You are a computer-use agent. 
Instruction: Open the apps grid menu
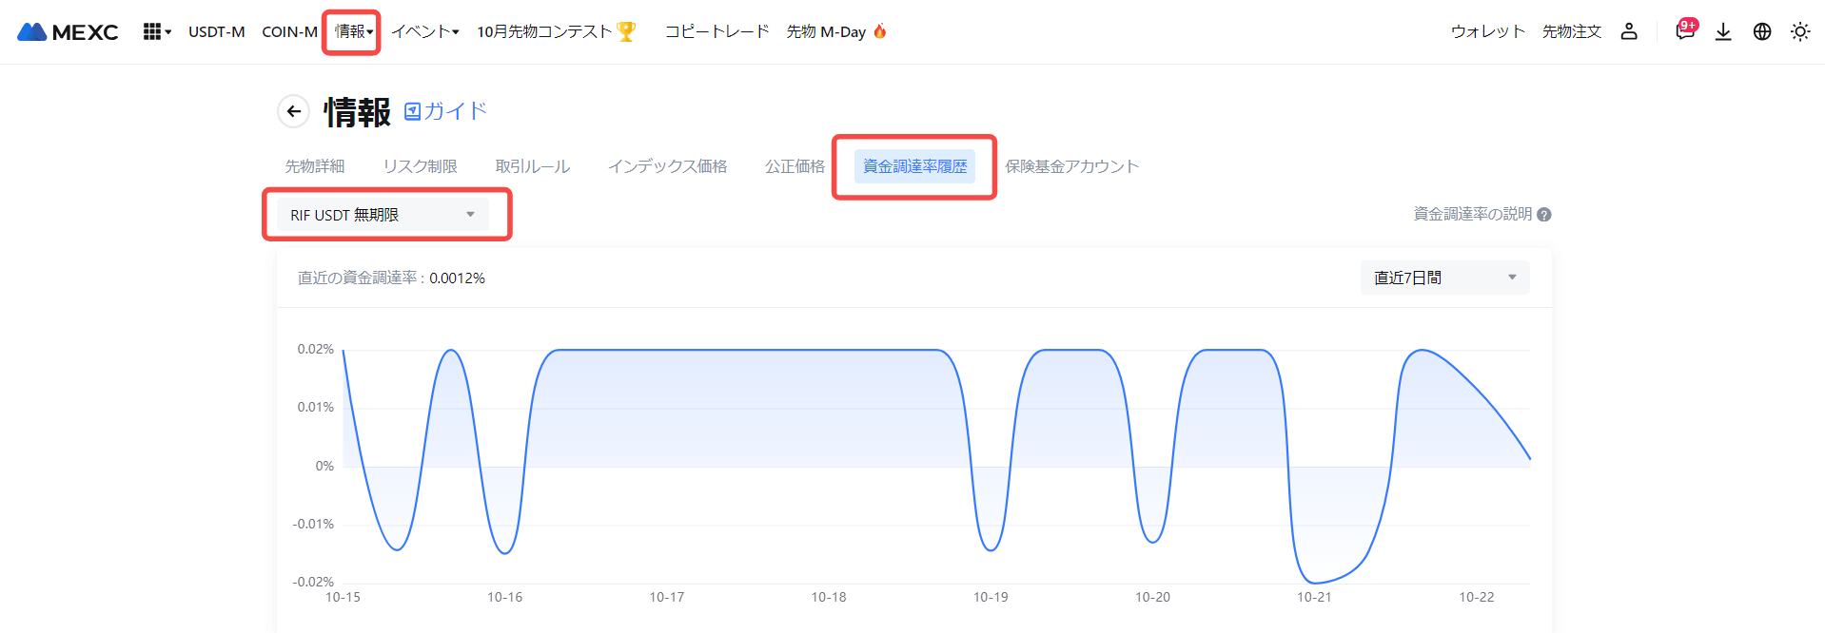(153, 31)
